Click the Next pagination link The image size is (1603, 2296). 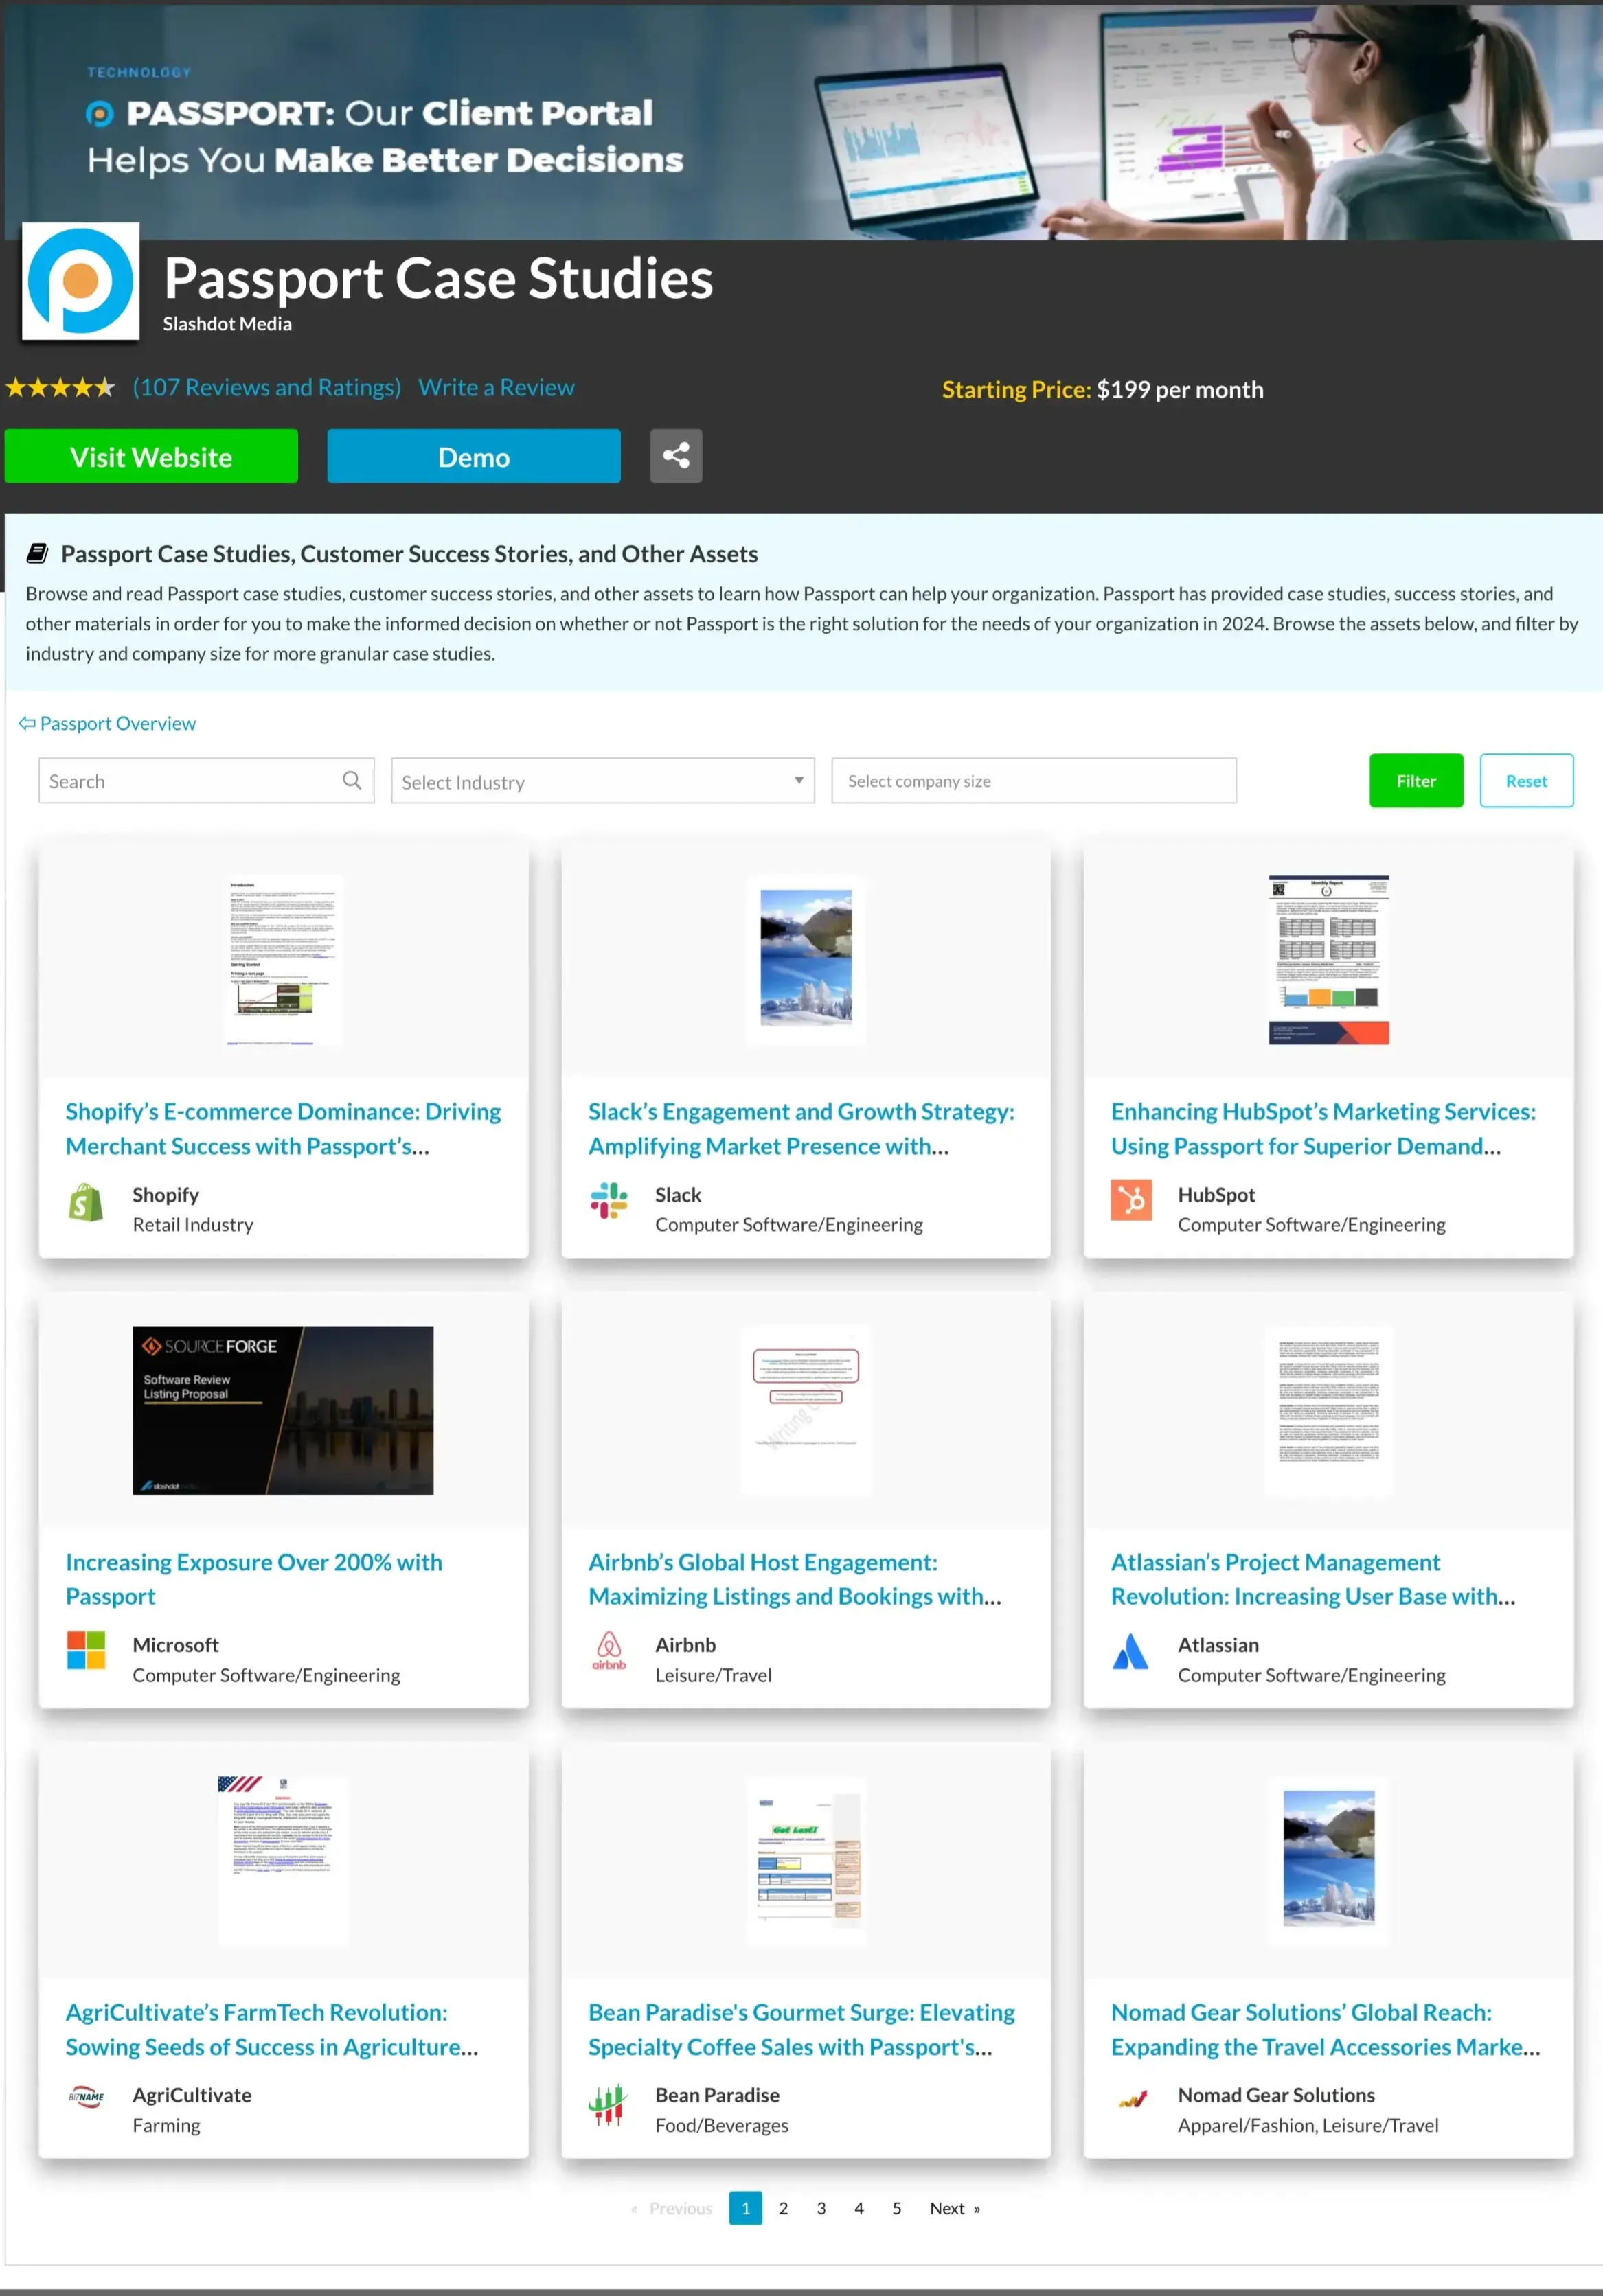pos(955,2208)
